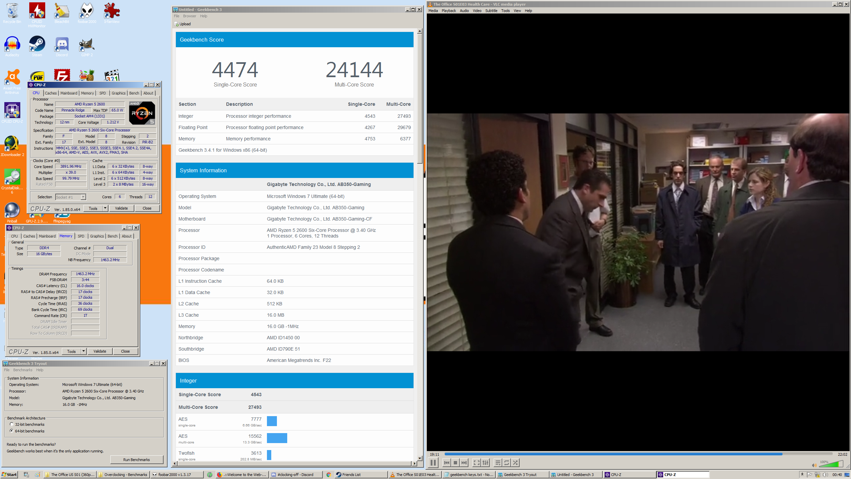
Task: Click Geekbench horizontal scroll right arrow
Action: pos(414,463)
